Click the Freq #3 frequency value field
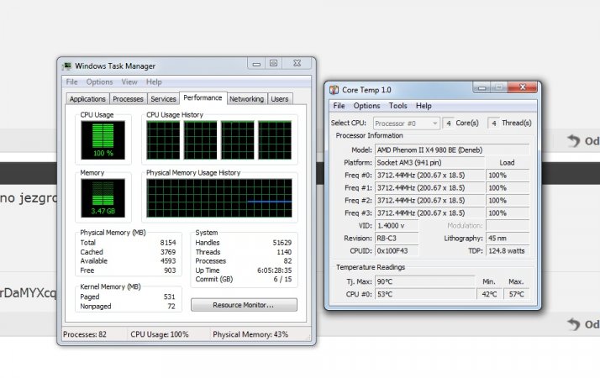 [x=429, y=213]
